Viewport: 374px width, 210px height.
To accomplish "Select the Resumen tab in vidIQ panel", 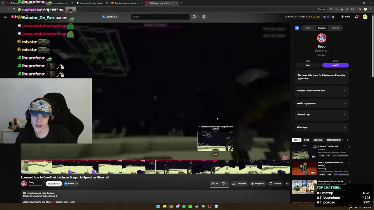I will [322, 28].
